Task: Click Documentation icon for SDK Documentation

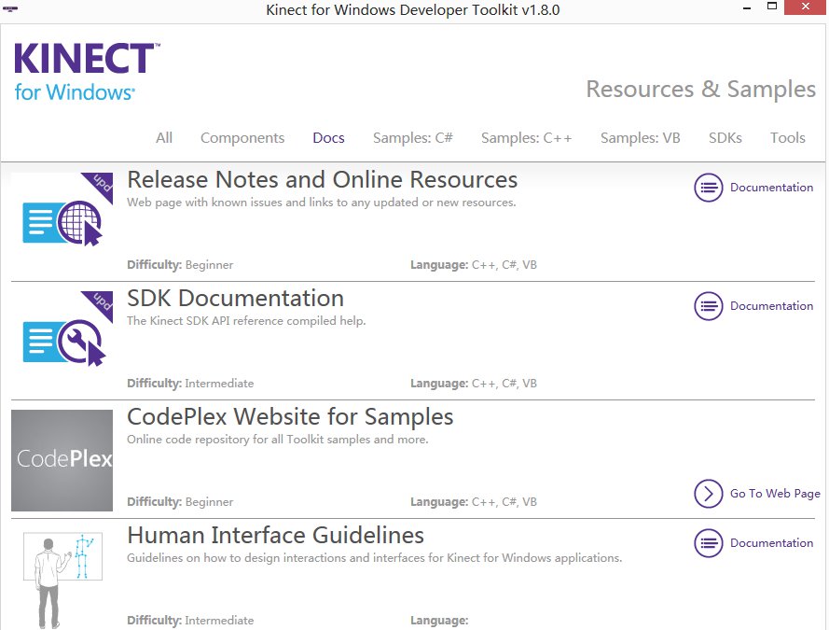Action: click(x=708, y=306)
